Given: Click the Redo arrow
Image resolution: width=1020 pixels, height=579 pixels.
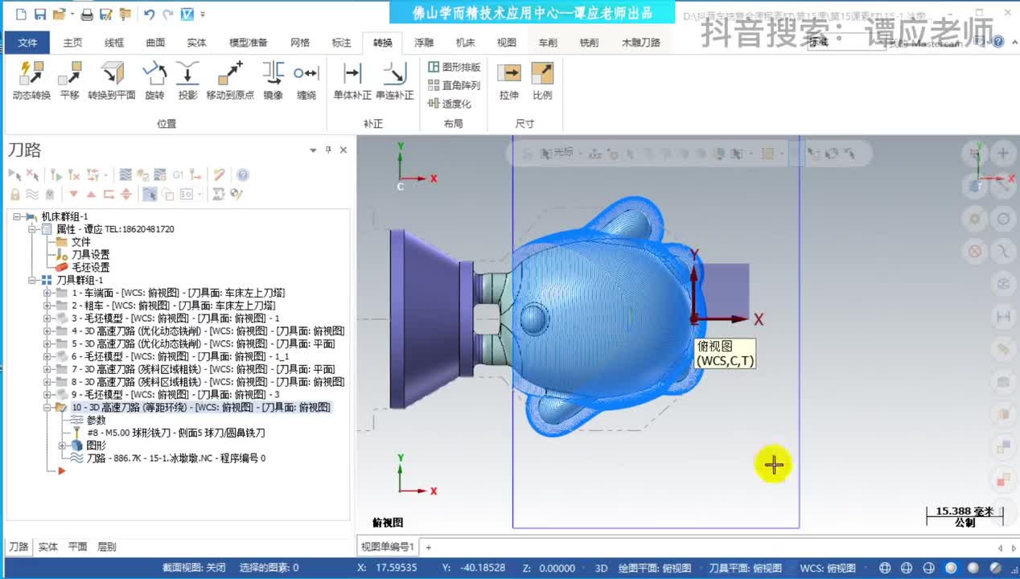Looking at the screenshot, I should pyautogui.click(x=167, y=14).
